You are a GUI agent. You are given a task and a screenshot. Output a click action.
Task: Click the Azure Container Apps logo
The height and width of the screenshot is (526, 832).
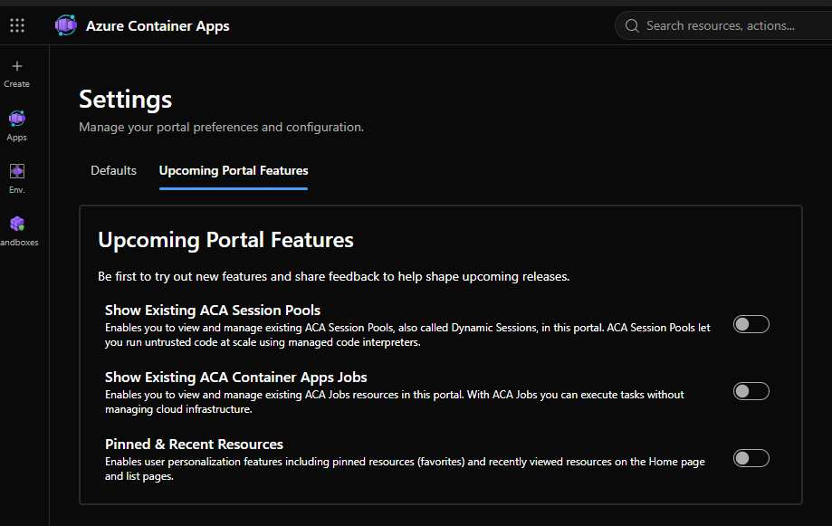[x=66, y=25]
